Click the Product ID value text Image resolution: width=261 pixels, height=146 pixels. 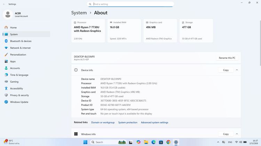pos(115,105)
